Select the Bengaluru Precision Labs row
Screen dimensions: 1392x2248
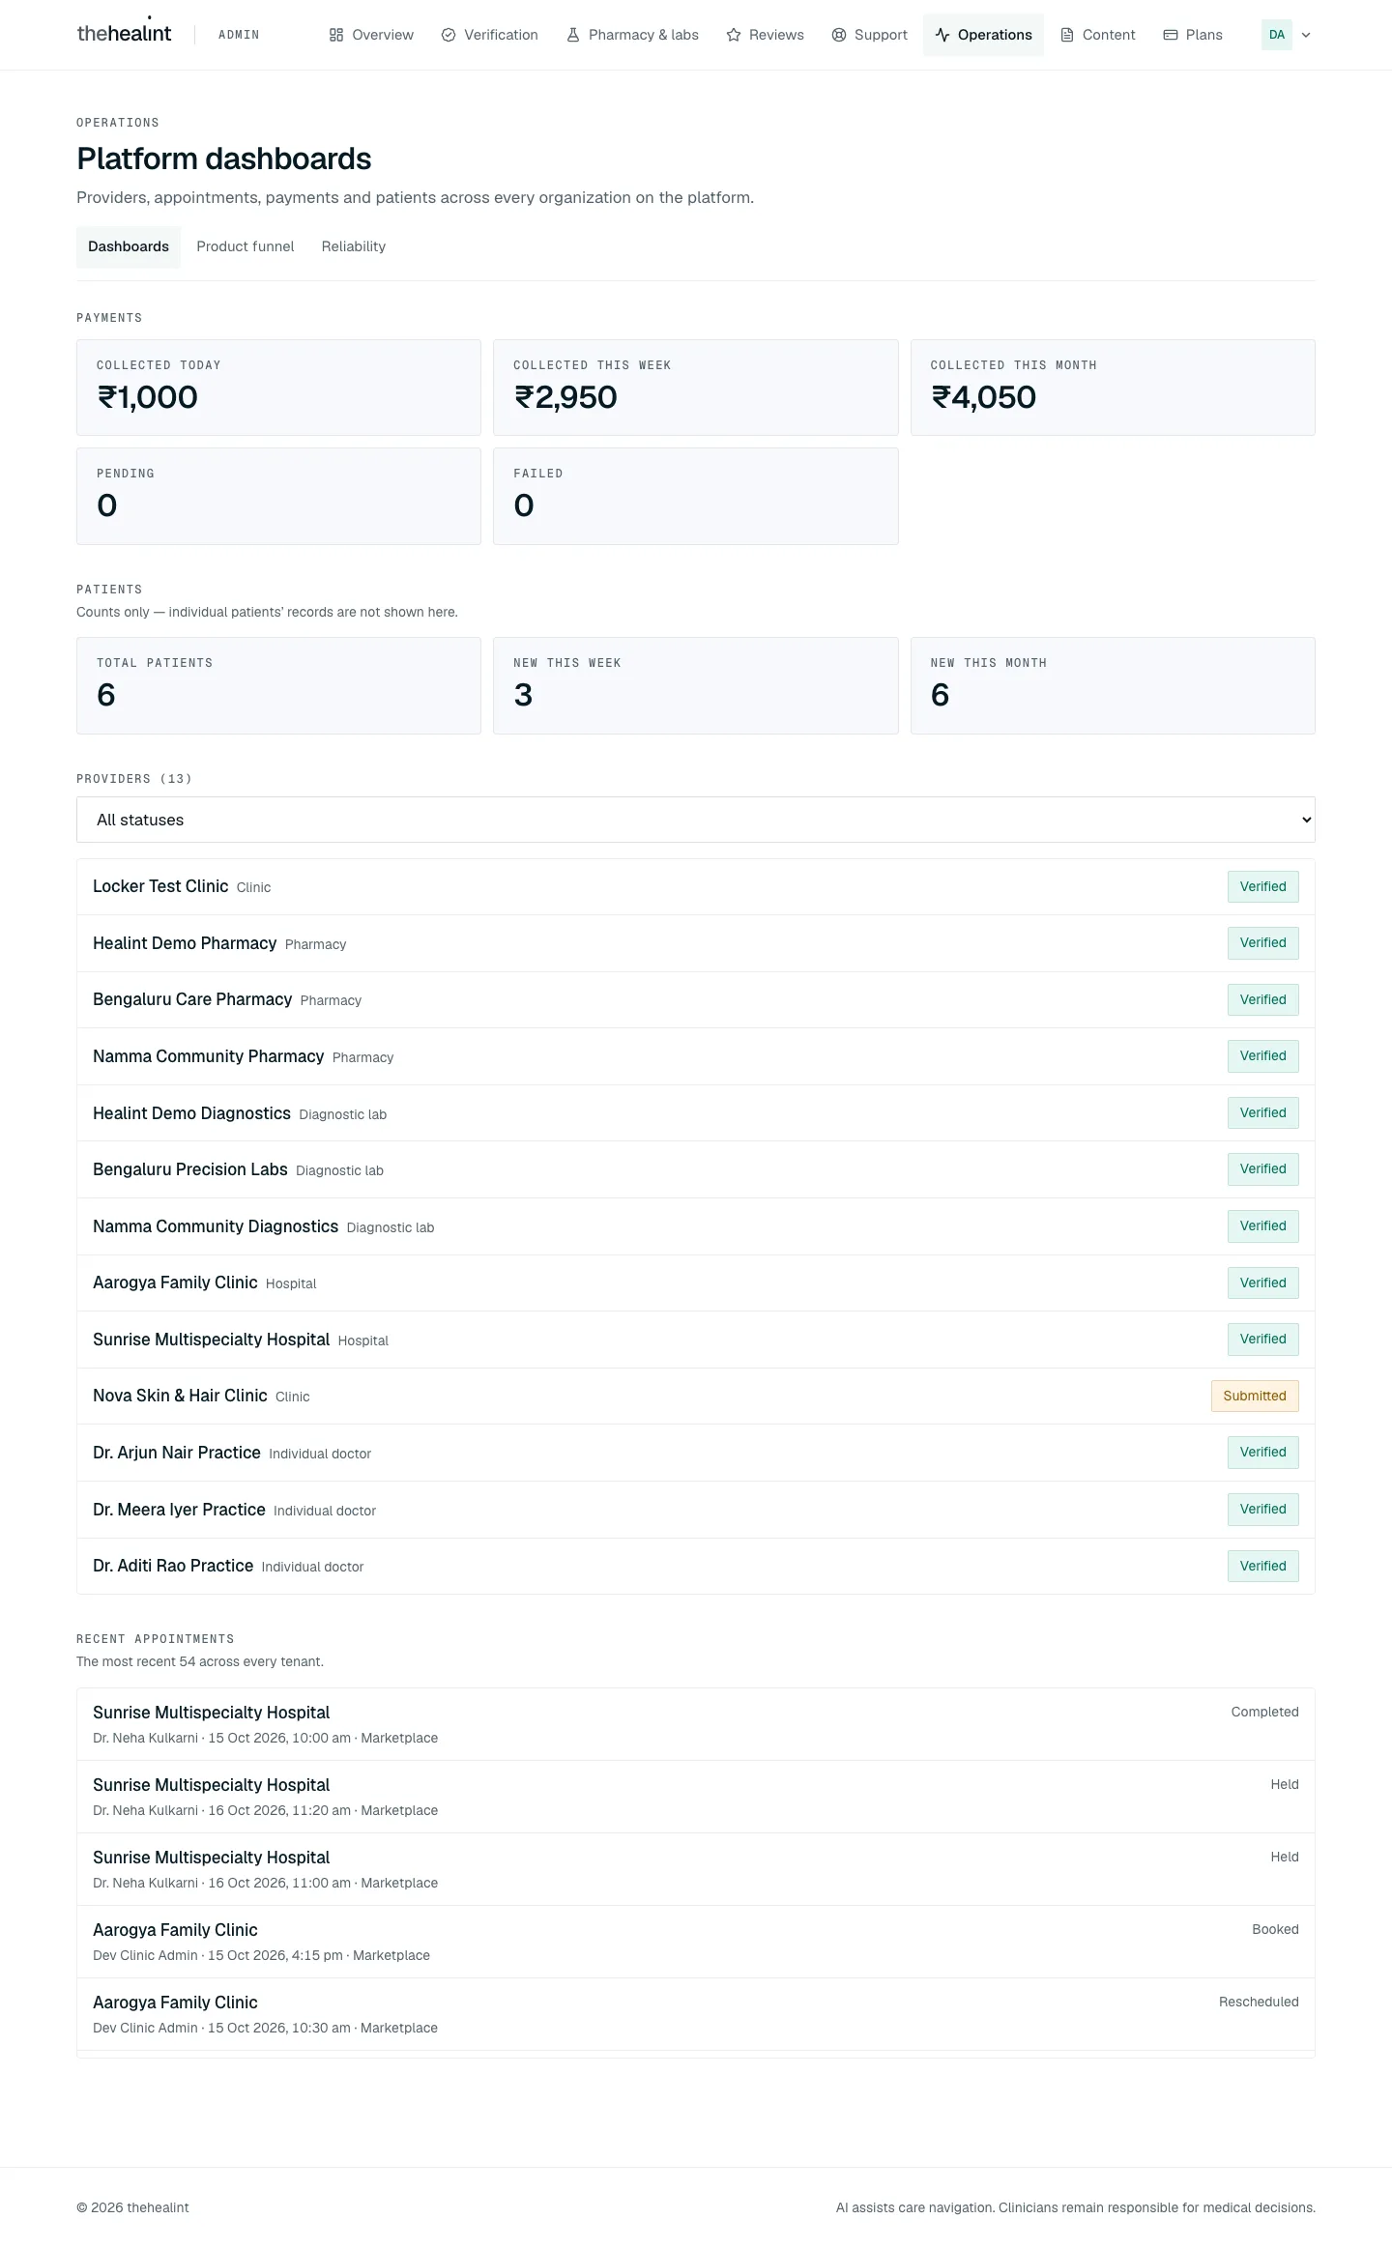pyautogui.click(x=696, y=1169)
